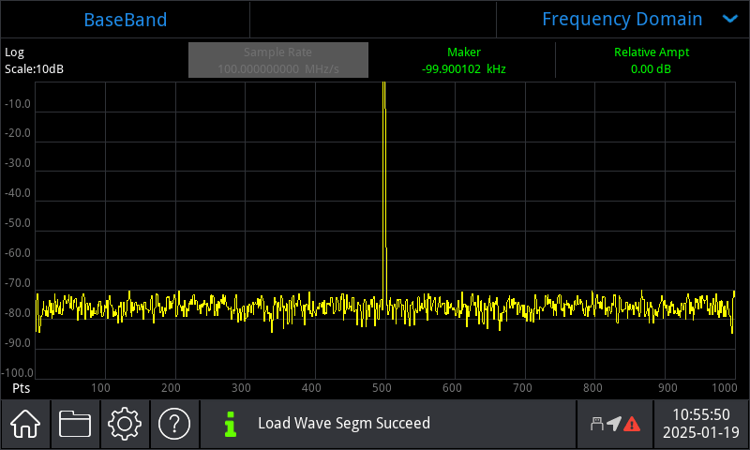Open settings gear icon
This screenshot has width=750, height=450.
[x=125, y=424]
